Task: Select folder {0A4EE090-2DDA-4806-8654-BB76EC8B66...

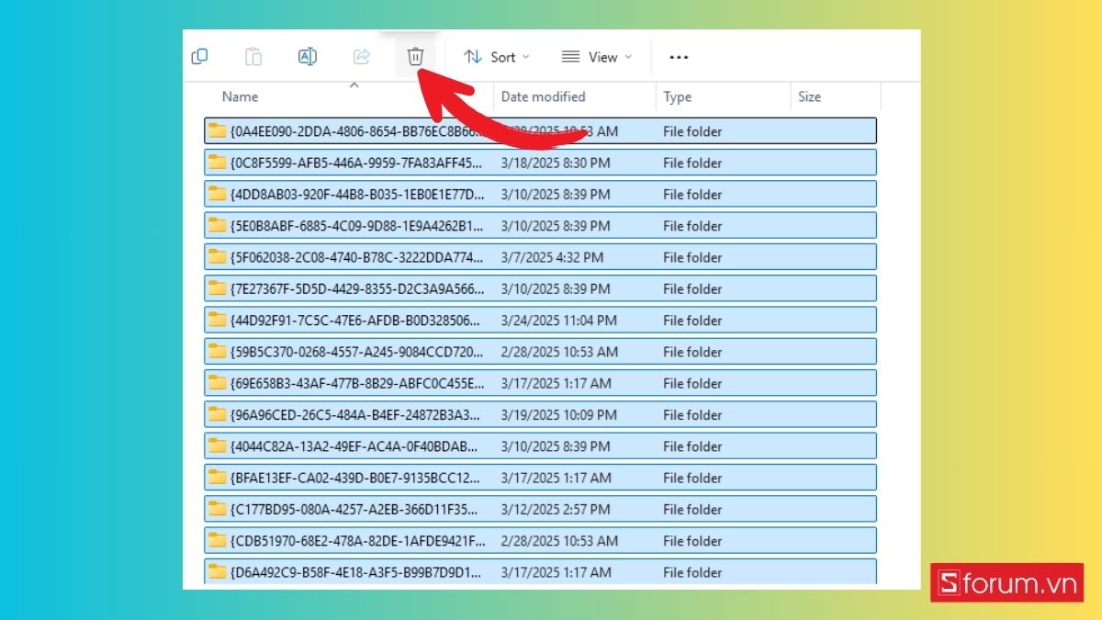Action: pyautogui.click(x=540, y=130)
